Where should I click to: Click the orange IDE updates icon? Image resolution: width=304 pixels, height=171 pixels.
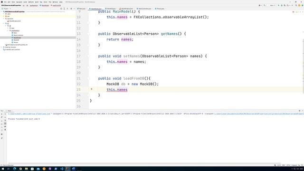pos(299,5)
